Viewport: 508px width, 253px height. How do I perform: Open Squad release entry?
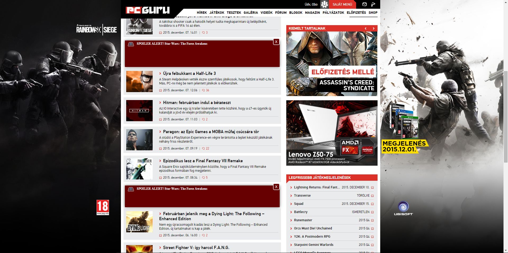pos(298,204)
